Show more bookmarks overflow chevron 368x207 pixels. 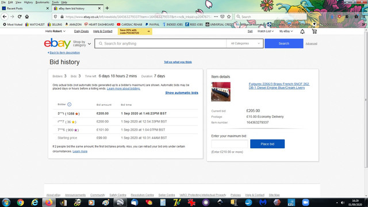[363, 24]
